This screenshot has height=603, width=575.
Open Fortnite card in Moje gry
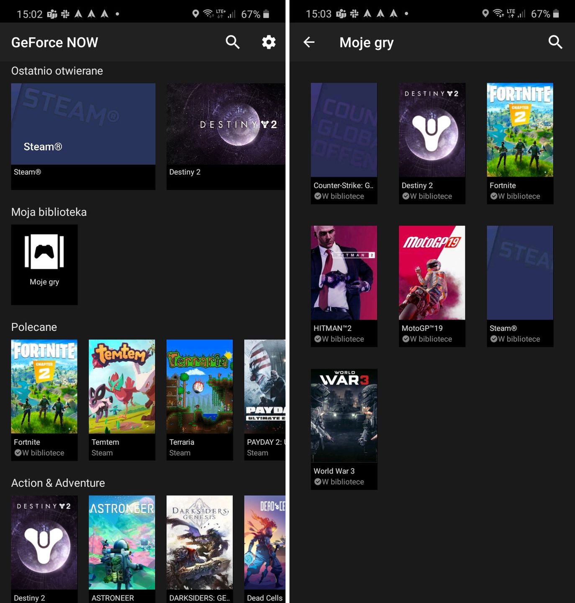tap(520, 144)
